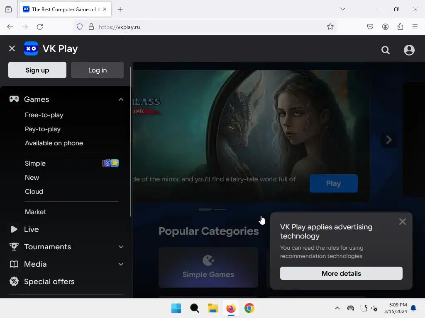Open Firefox extensions menu
Viewport: 425px width, 318px height.
point(401,27)
